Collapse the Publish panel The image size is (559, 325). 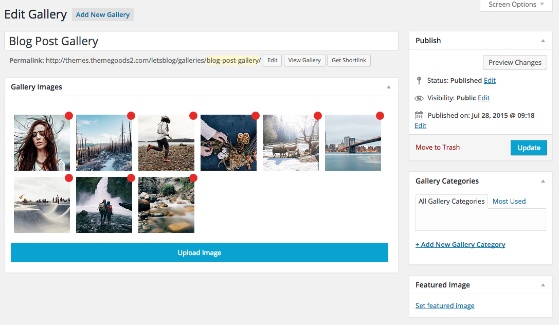tap(543, 41)
